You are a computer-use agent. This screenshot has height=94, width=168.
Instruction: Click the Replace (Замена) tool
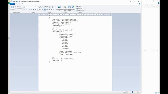point(79,8)
